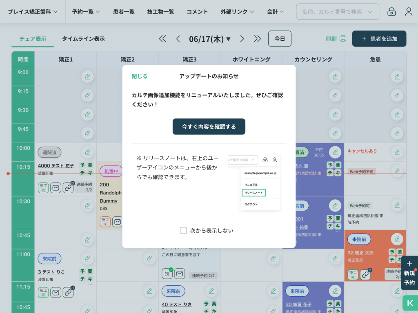Close the update dialog via 閉じる
The image size is (418, 313).
tap(140, 76)
